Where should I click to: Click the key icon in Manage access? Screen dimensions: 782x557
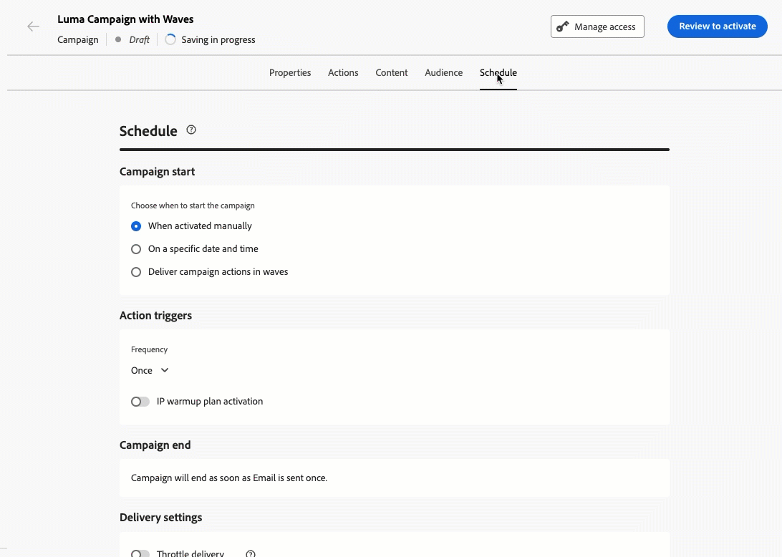pyautogui.click(x=563, y=26)
